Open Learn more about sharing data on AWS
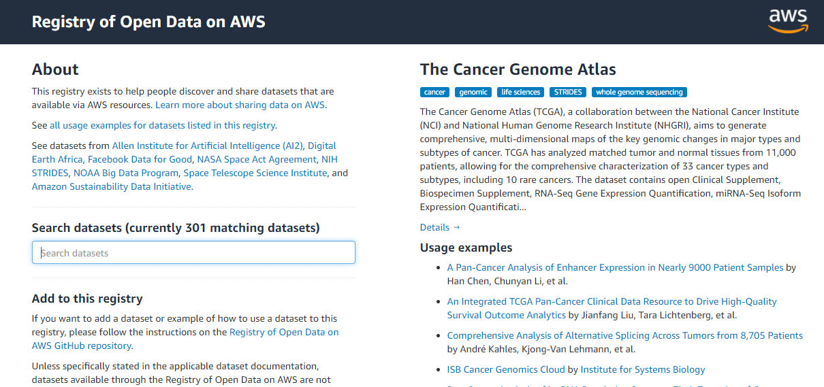Image resolution: width=824 pixels, height=387 pixels. (x=240, y=105)
